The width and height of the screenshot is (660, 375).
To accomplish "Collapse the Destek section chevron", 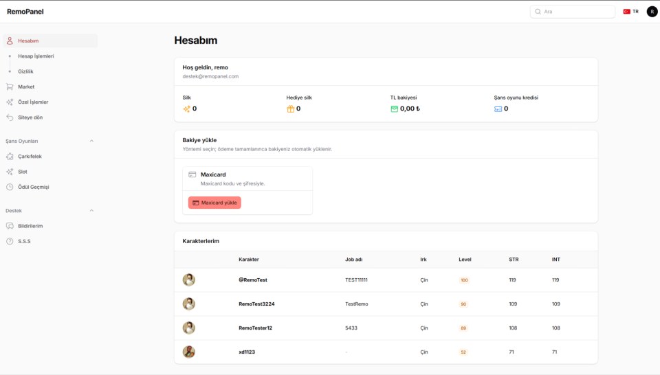I will (91, 211).
